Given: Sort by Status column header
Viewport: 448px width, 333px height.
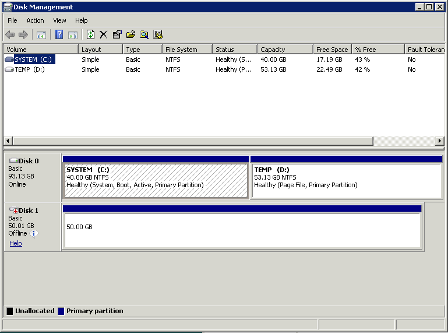Looking at the screenshot, I should 235,50.
